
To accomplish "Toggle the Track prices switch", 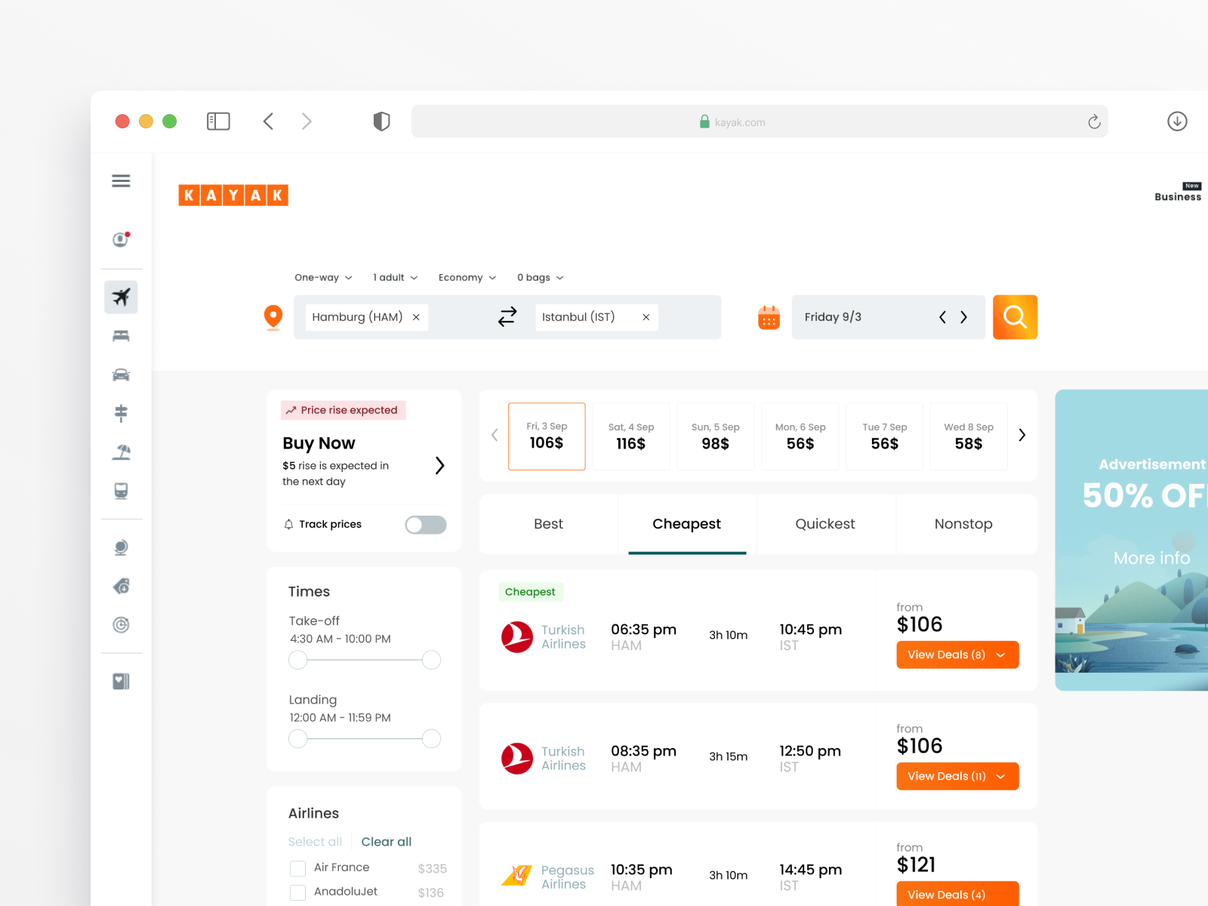I will pos(426,525).
